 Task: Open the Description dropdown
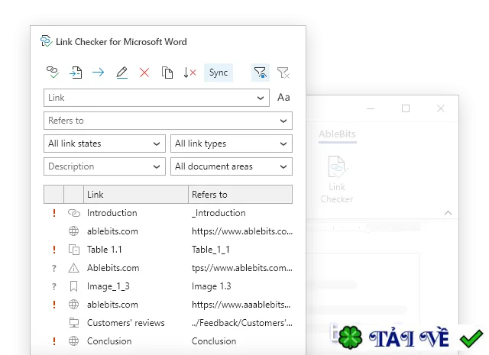(105, 166)
